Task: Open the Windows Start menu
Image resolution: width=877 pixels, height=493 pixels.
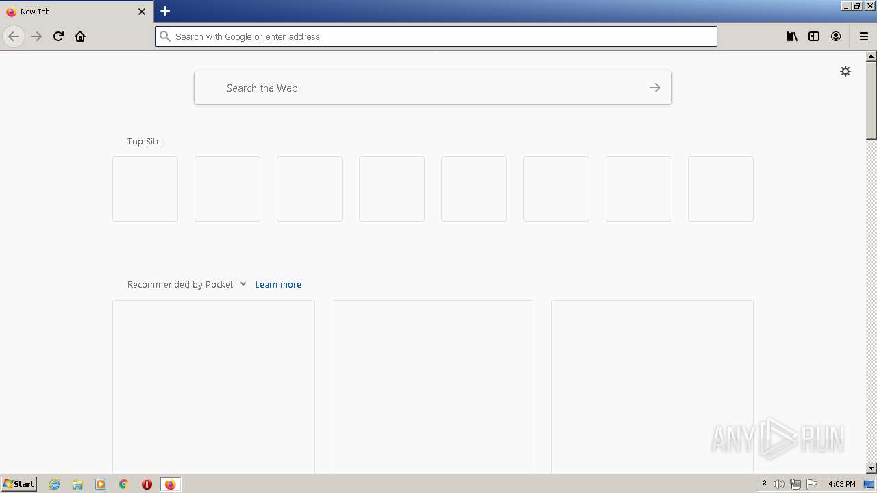Action: [x=18, y=483]
